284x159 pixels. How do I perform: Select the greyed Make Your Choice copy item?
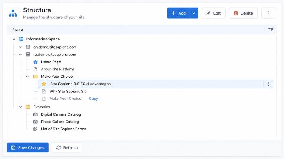click(x=65, y=99)
